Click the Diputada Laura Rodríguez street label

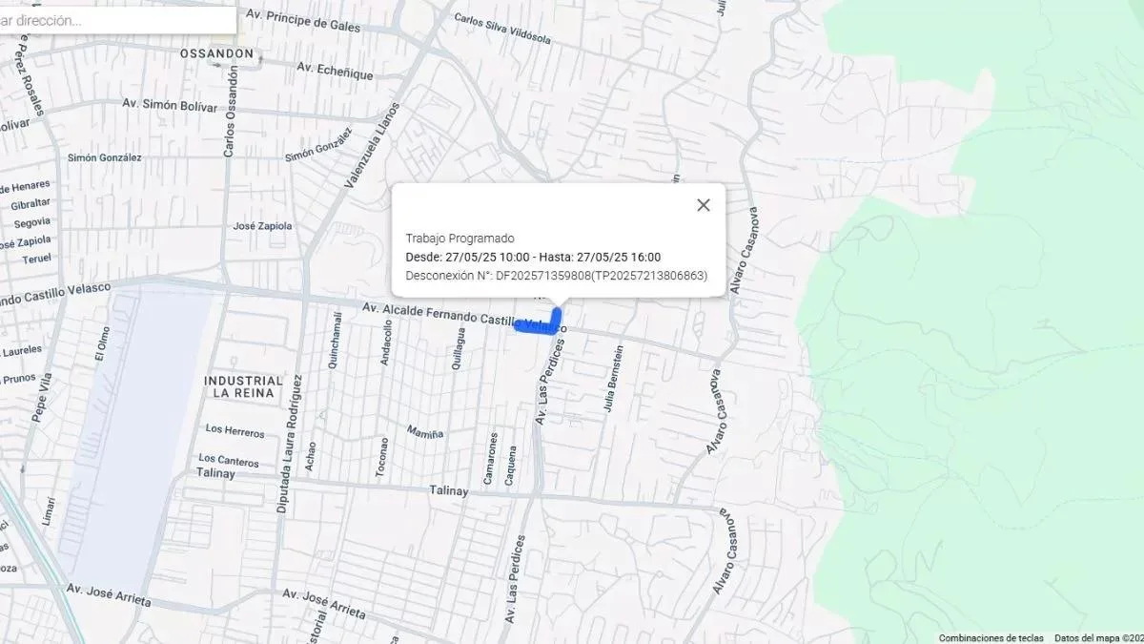click(x=289, y=443)
